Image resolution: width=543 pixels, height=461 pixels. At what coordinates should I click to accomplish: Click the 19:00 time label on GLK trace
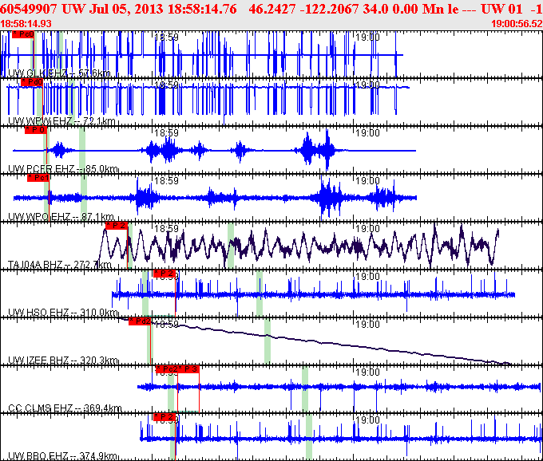coord(368,37)
